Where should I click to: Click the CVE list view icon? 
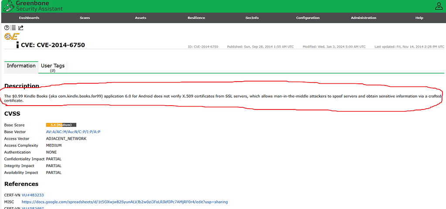tap(14, 28)
